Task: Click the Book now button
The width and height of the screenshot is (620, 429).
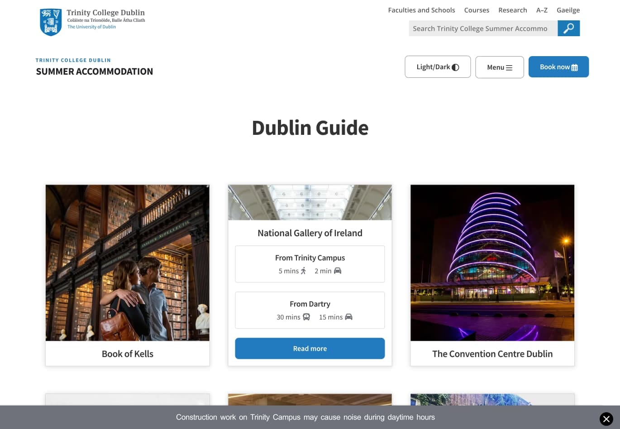Action: click(x=558, y=67)
